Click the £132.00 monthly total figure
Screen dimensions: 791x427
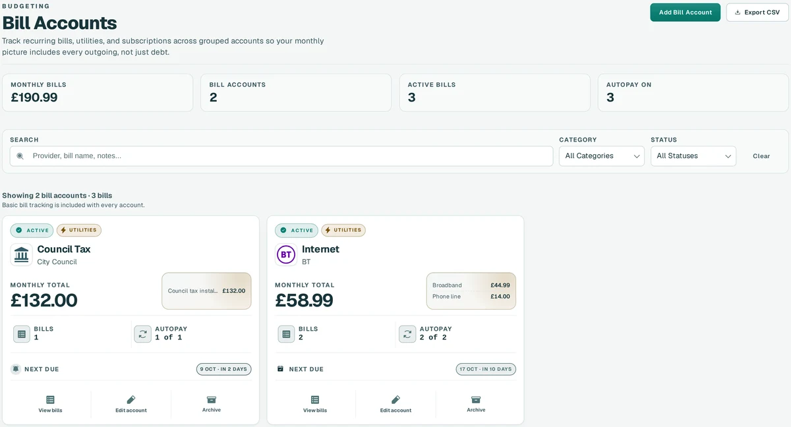[x=44, y=300]
